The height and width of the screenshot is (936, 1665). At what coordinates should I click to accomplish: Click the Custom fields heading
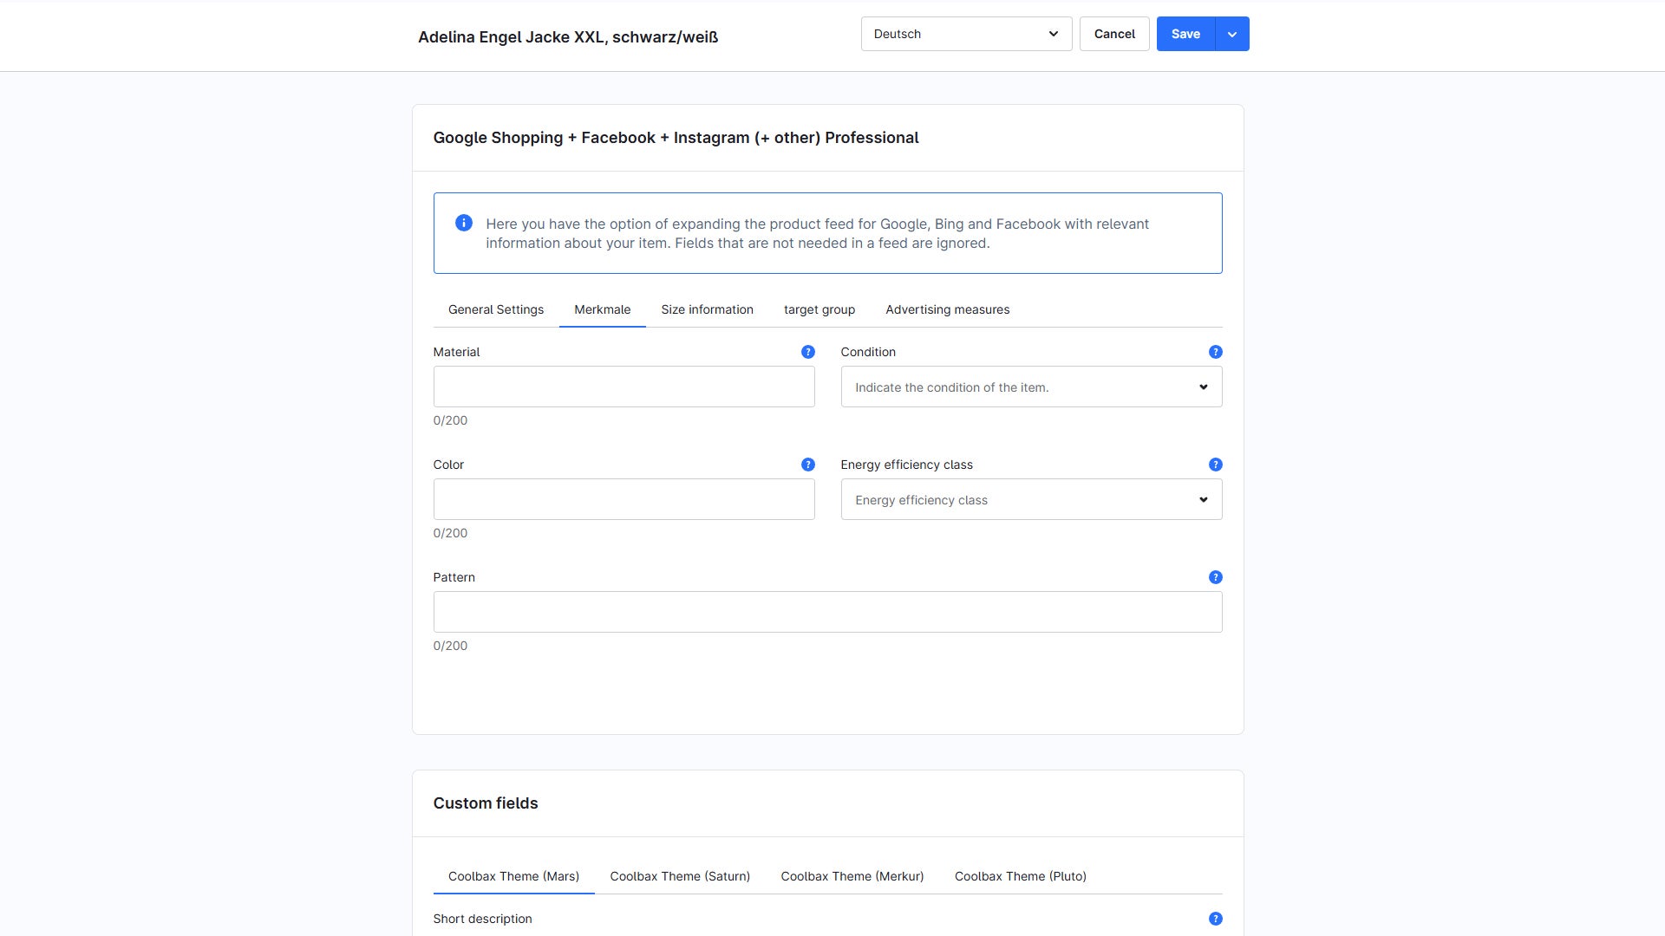[486, 803]
